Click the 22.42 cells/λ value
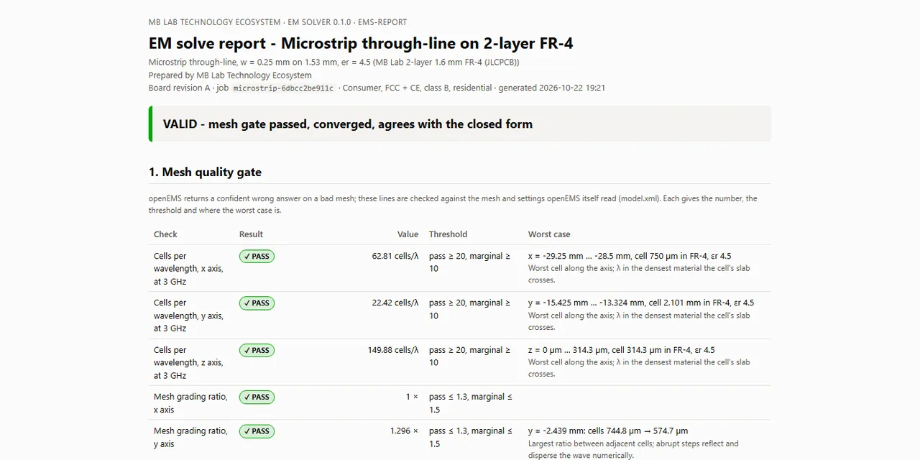Viewport: 920px width, 460px height. coord(395,303)
